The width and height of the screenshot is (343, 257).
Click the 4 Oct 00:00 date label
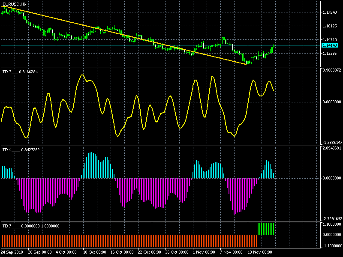(x=66, y=252)
